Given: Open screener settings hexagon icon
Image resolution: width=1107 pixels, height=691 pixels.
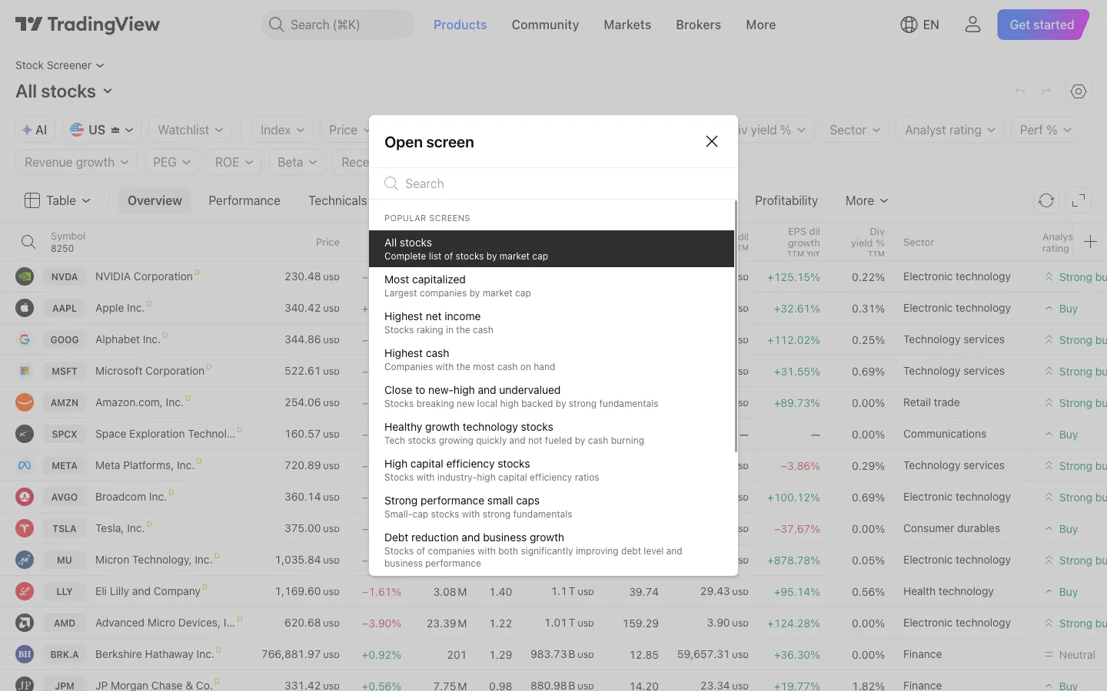Looking at the screenshot, I should click(x=1079, y=91).
